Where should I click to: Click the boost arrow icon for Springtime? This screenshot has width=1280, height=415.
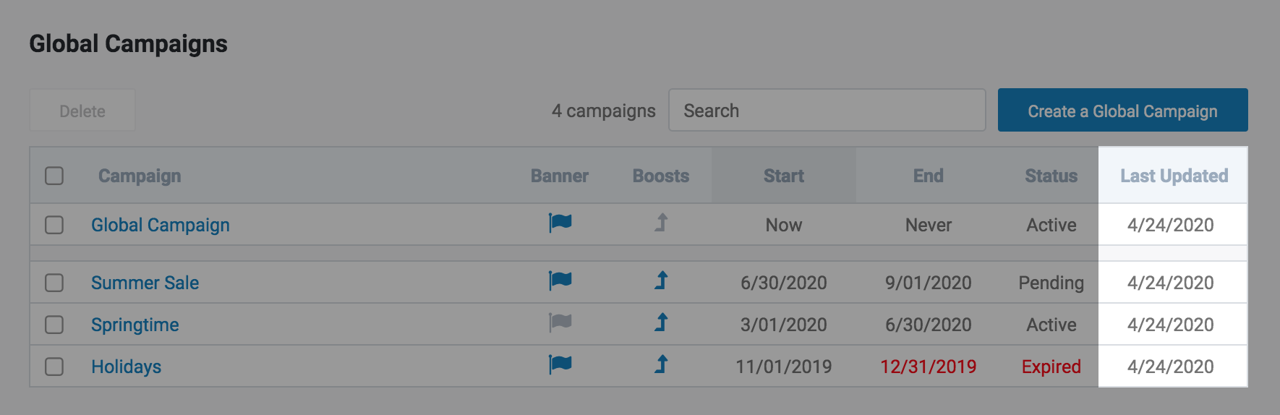coord(661,322)
